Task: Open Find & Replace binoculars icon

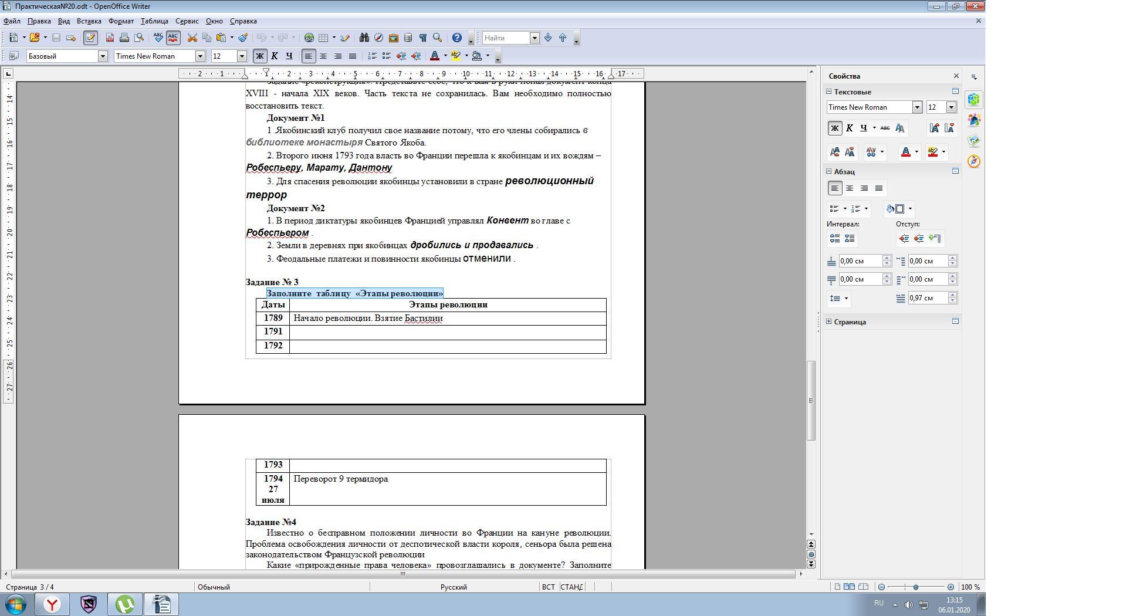Action: 364,38
